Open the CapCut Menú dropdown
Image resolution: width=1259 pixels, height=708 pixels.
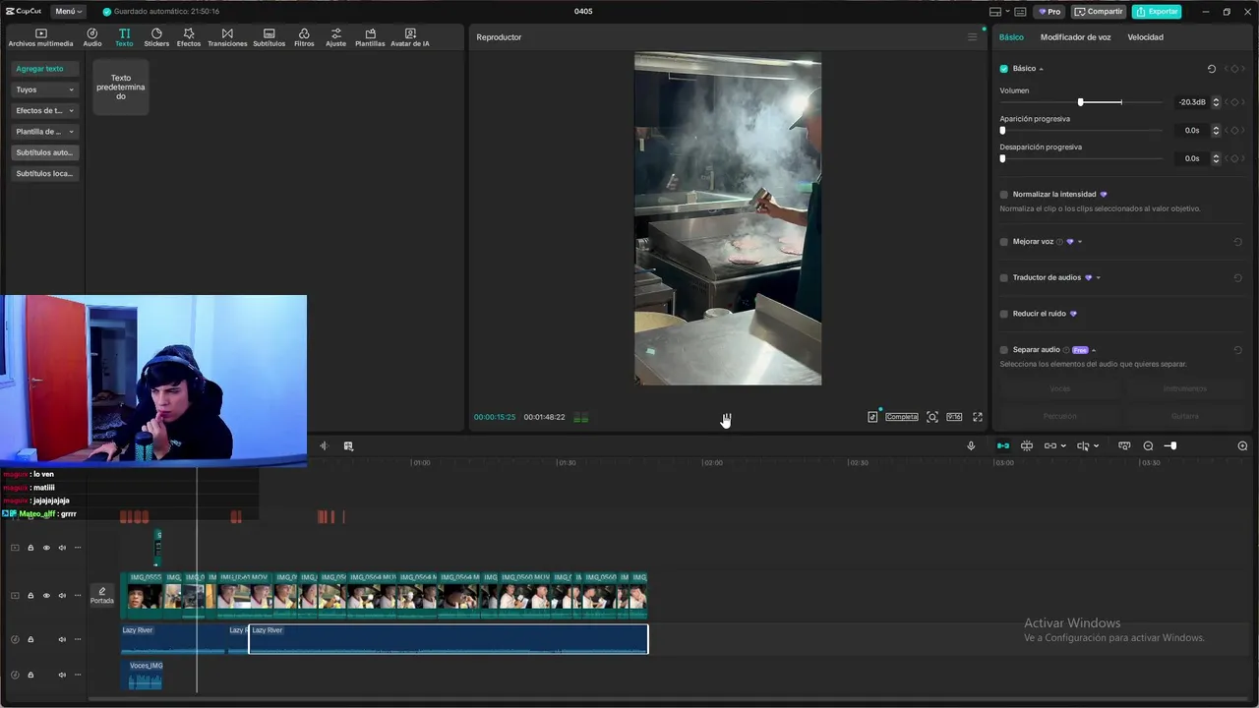click(69, 12)
